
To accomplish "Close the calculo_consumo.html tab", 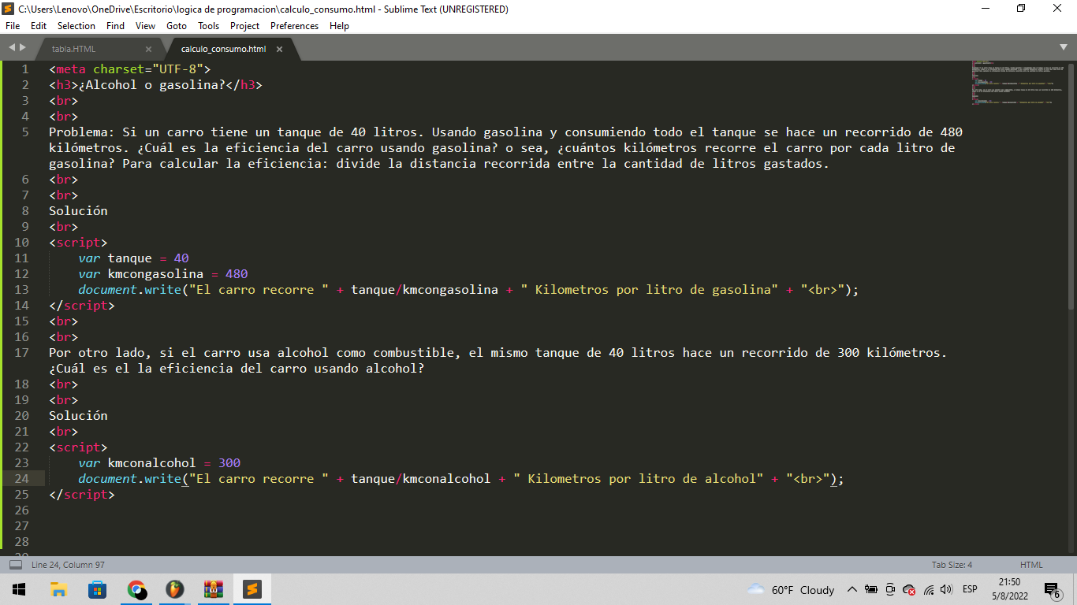I will (x=279, y=49).
